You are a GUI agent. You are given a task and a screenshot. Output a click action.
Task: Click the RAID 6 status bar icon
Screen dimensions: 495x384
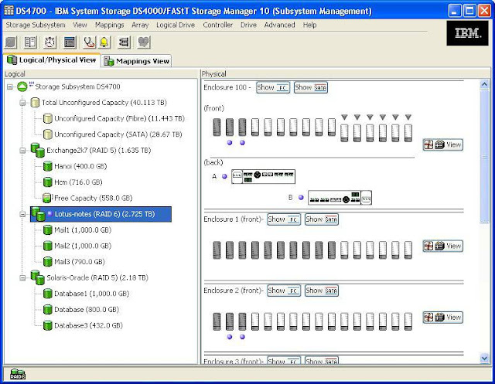tap(18, 374)
